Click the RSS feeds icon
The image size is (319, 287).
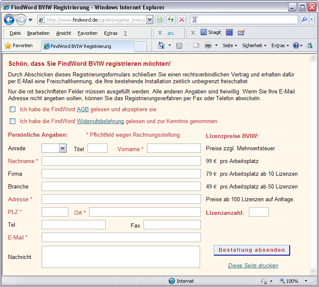(179, 45)
